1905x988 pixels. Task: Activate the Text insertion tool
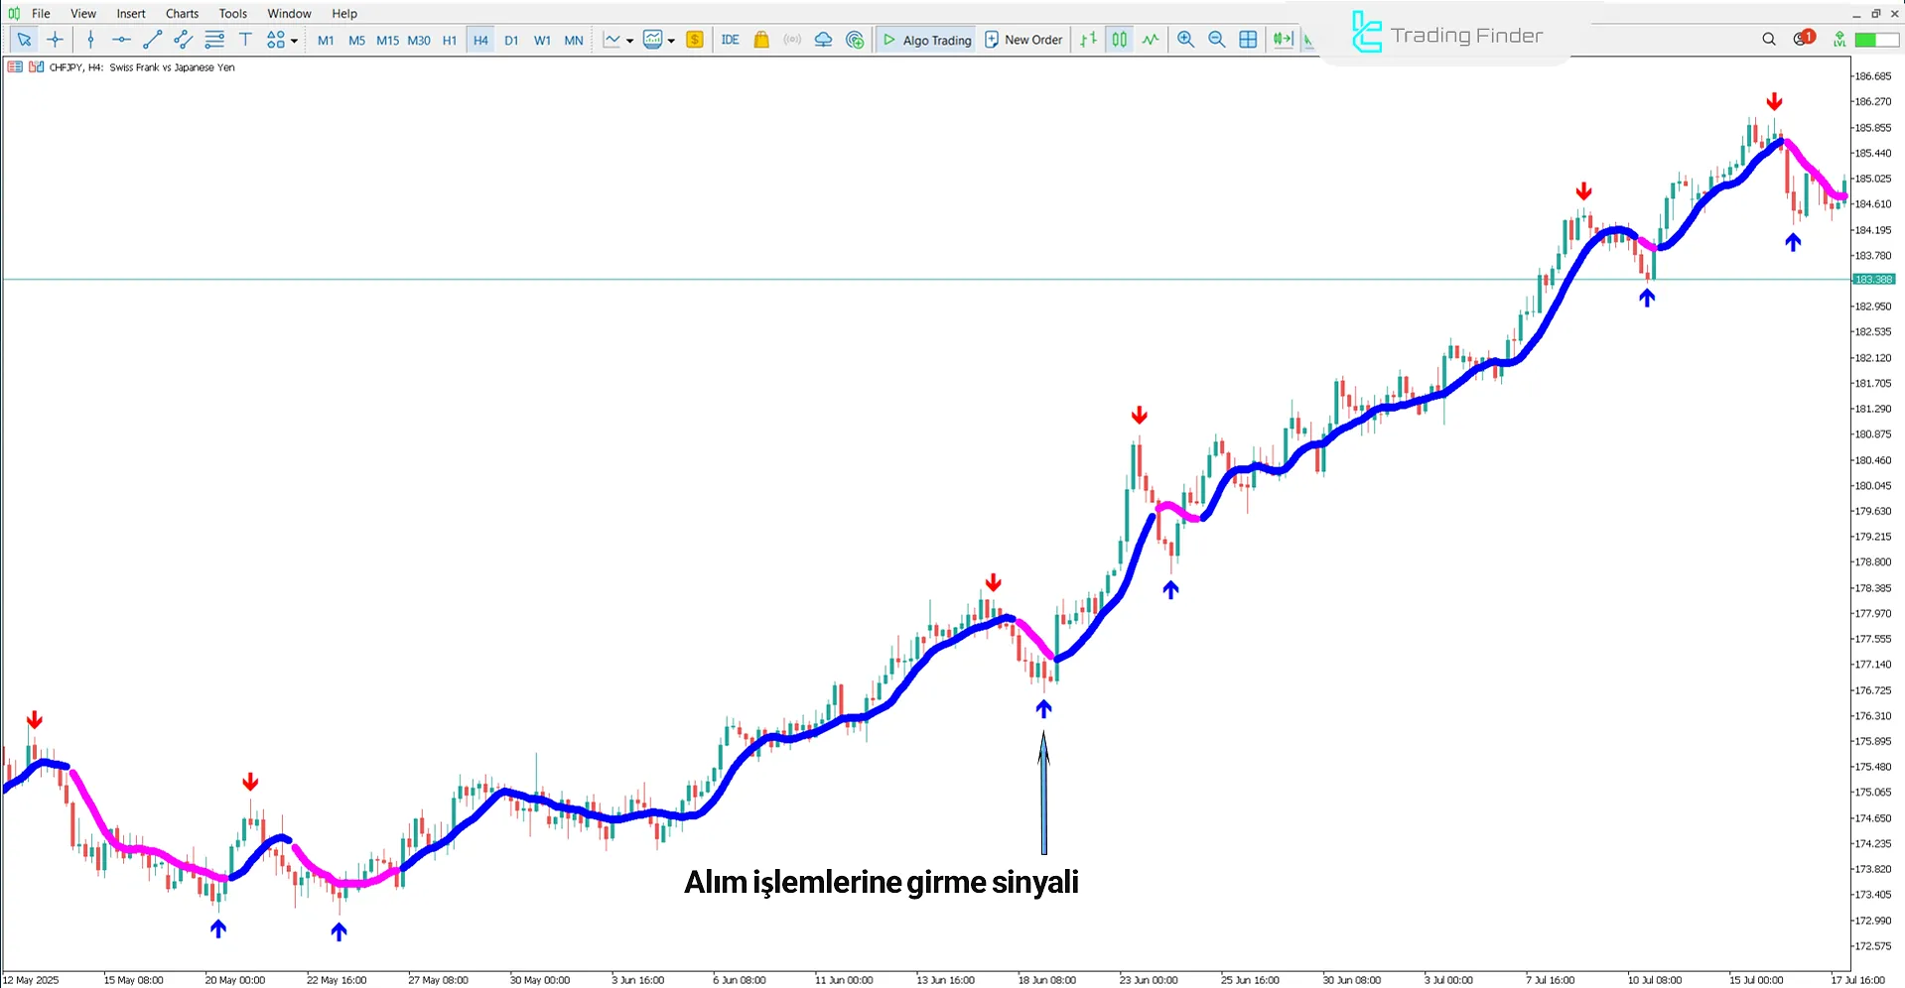click(245, 40)
